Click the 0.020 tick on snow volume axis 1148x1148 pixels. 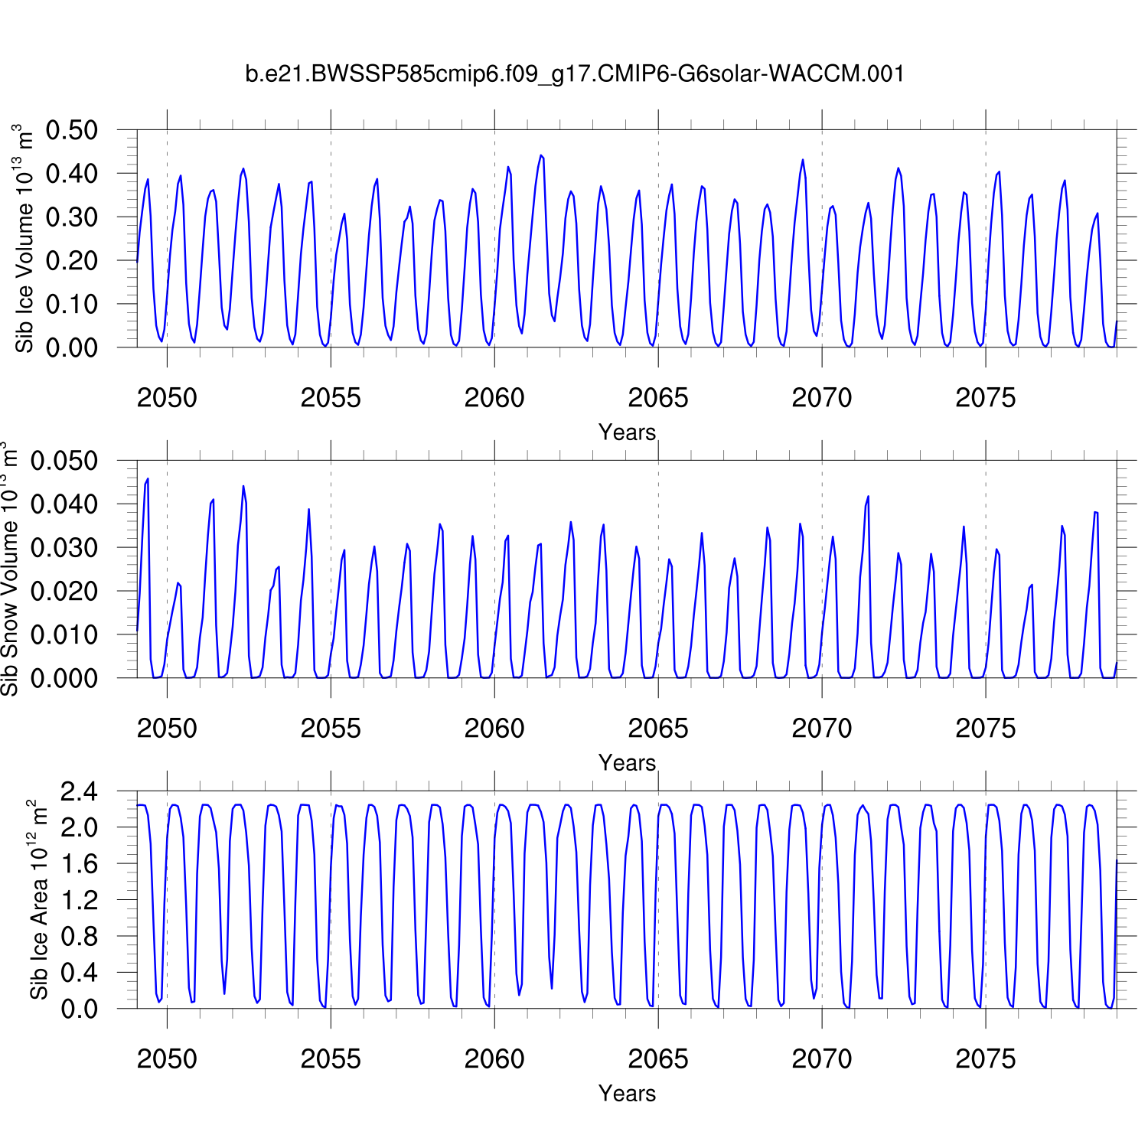point(64,591)
